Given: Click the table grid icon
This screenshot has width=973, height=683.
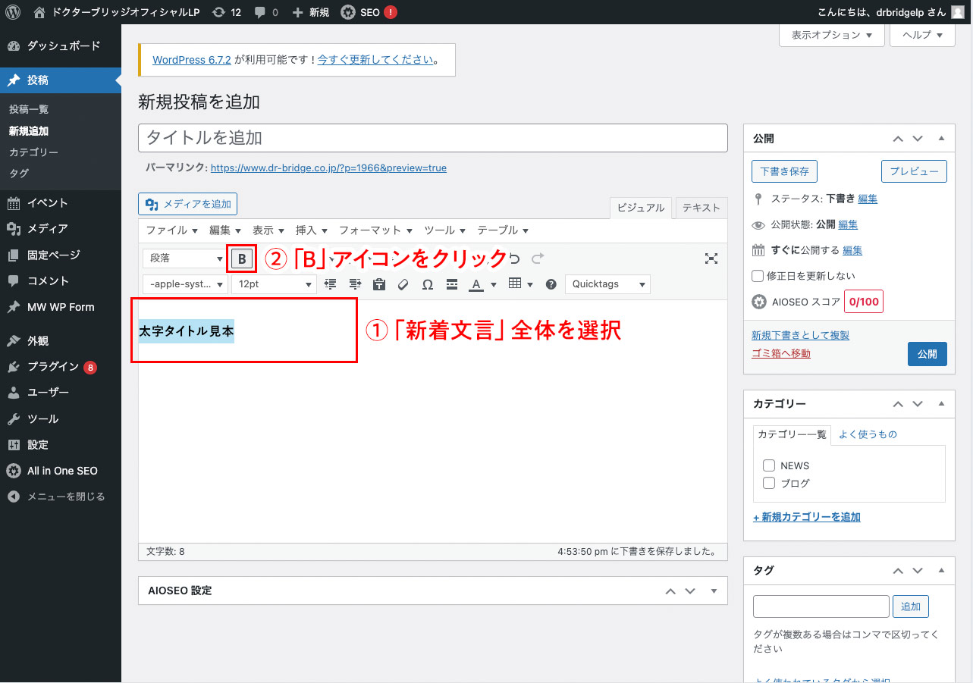Looking at the screenshot, I should coord(515,284).
